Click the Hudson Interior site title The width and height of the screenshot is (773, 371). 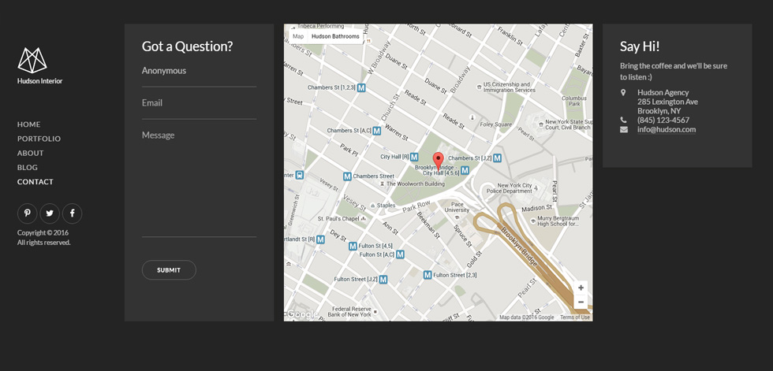tap(40, 81)
